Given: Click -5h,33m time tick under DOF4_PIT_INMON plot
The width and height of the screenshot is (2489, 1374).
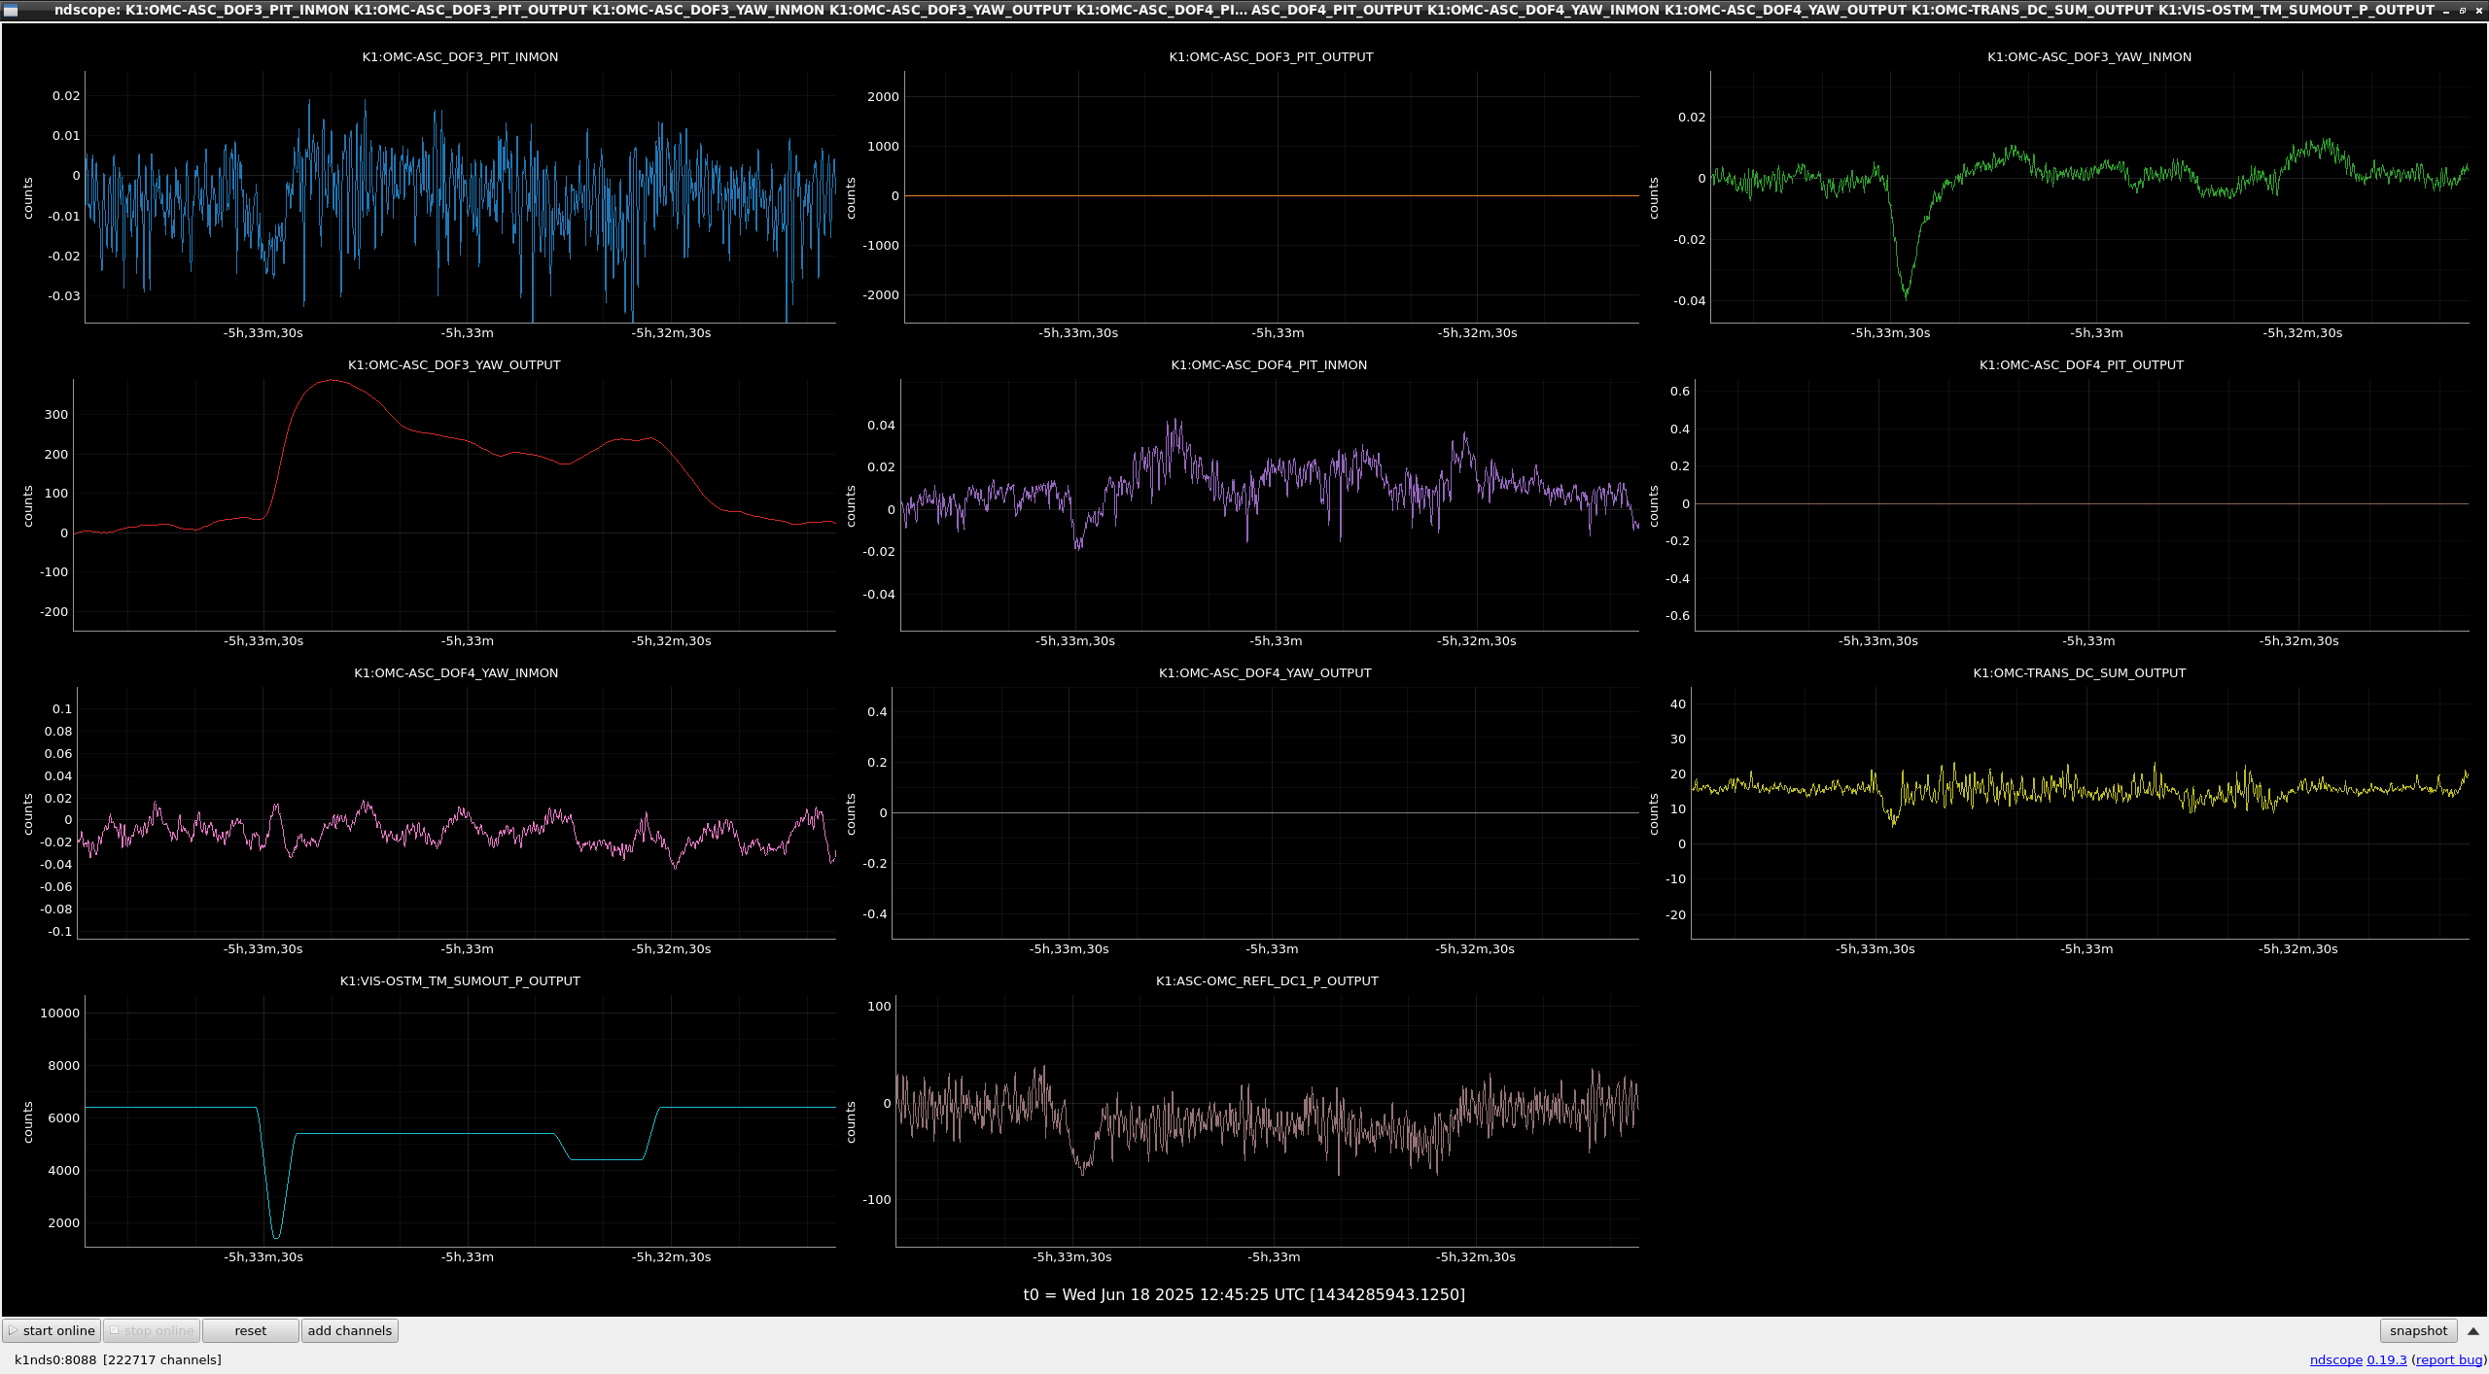Looking at the screenshot, I should pyautogui.click(x=1276, y=640).
